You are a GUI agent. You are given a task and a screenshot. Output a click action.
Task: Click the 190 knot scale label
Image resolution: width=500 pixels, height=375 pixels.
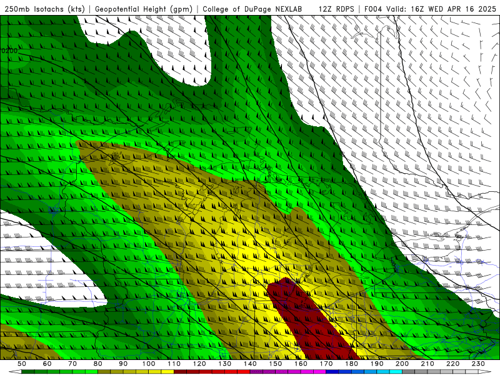[x=377, y=364]
